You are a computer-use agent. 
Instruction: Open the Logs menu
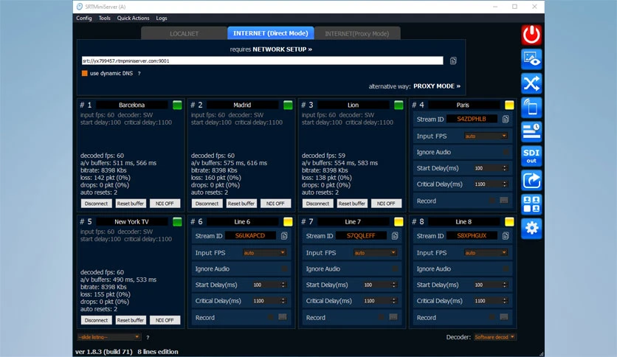click(162, 18)
